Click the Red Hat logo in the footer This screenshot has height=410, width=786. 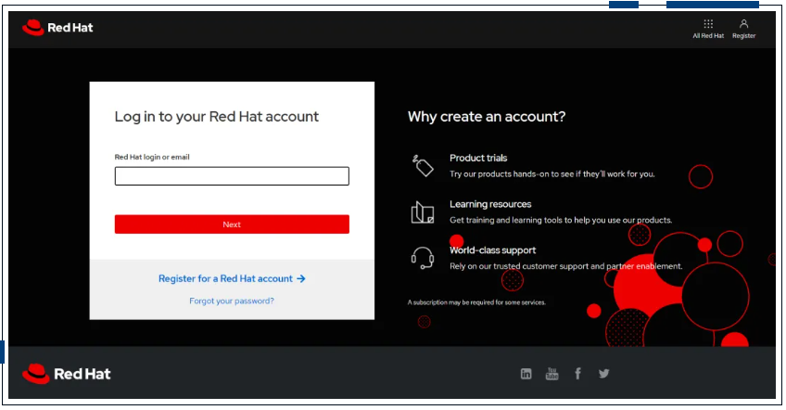pos(66,374)
